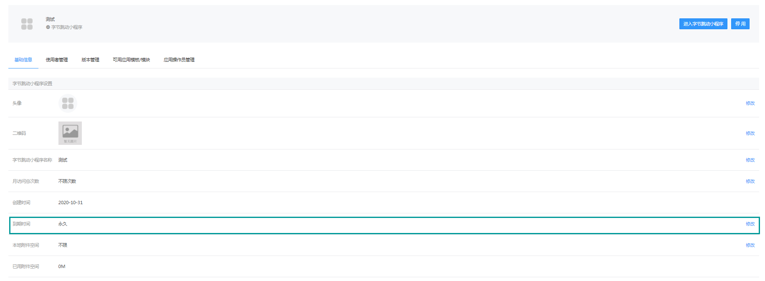Edit the 字节跳动小程序名称 via 修改
The width and height of the screenshot is (765, 281).
click(750, 160)
